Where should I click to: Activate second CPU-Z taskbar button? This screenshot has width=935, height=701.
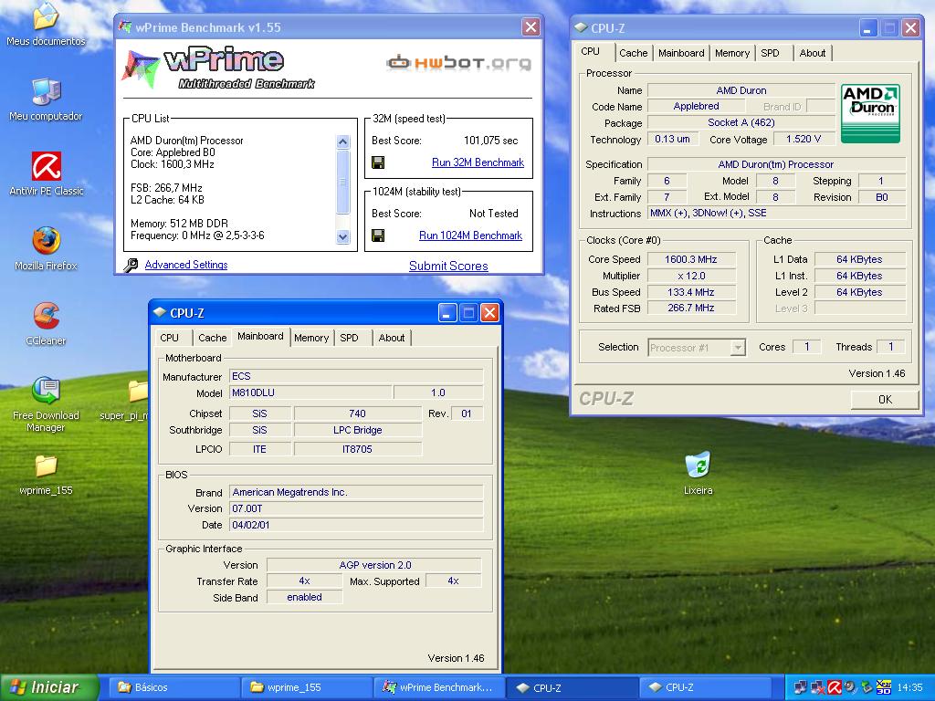point(705,687)
